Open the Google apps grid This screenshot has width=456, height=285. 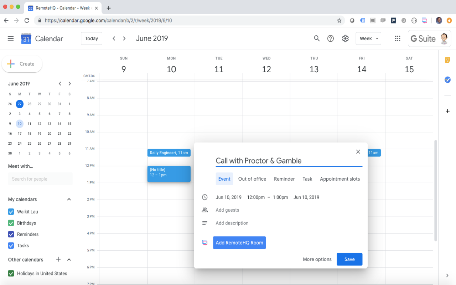pos(398,38)
